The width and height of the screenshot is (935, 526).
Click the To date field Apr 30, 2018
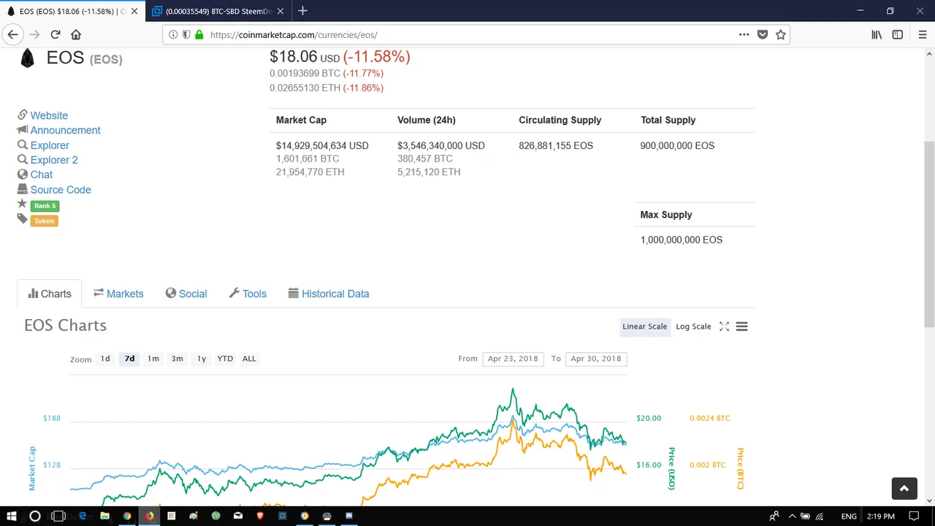coord(596,359)
